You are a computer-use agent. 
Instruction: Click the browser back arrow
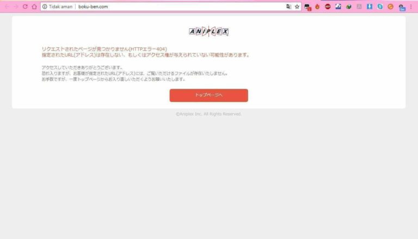click(7, 7)
